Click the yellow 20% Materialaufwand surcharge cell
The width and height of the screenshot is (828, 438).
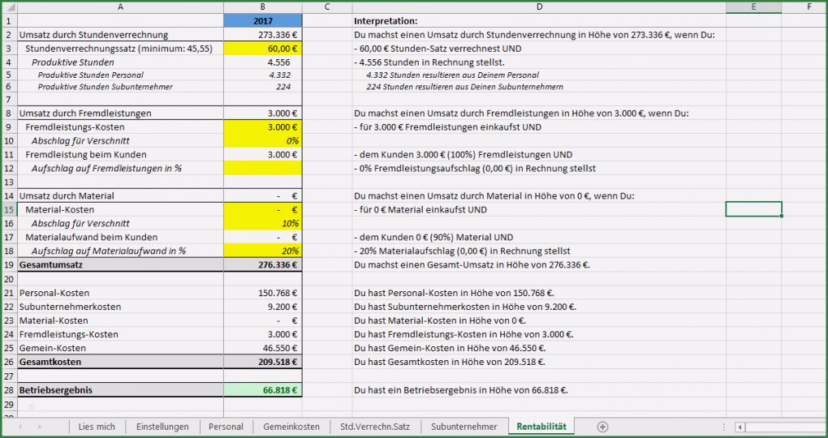[x=262, y=251]
